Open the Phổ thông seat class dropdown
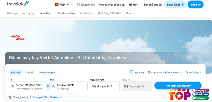Screen dimensions: 212x102 pos(193,72)
